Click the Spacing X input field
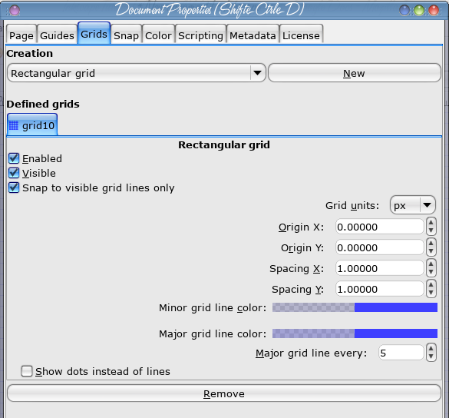449x418 pixels. tap(379, 268)
